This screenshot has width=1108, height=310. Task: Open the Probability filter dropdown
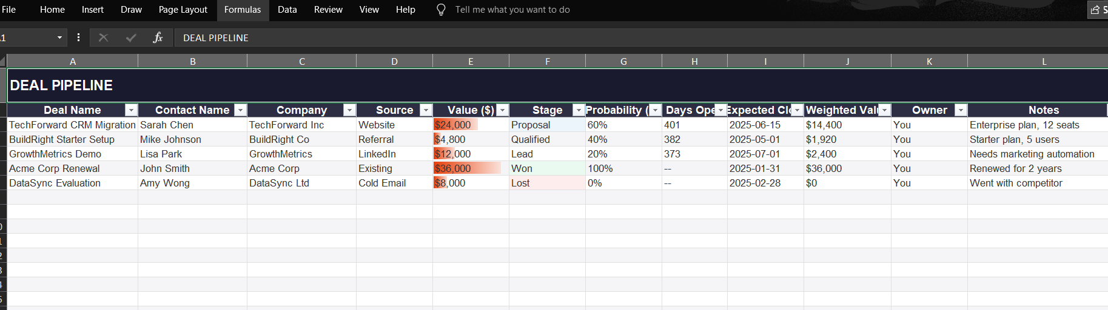coord(655,110)
